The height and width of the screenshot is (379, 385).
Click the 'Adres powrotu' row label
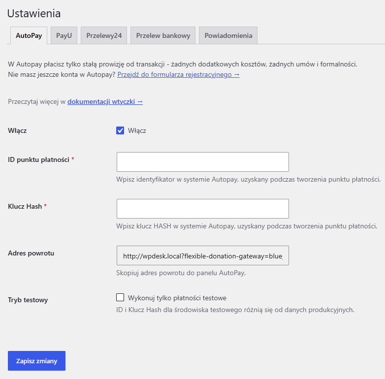coord(31,253)
